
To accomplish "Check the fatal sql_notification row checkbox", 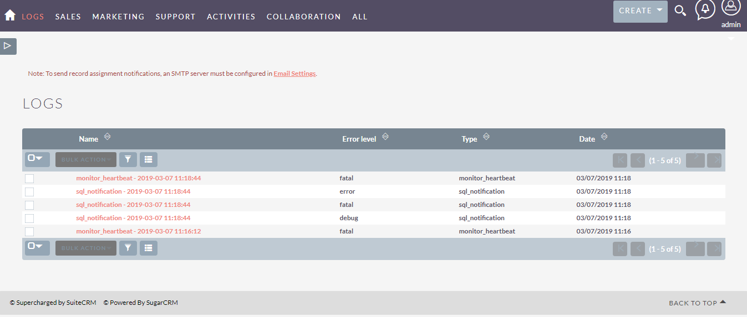I will (29, 205).
